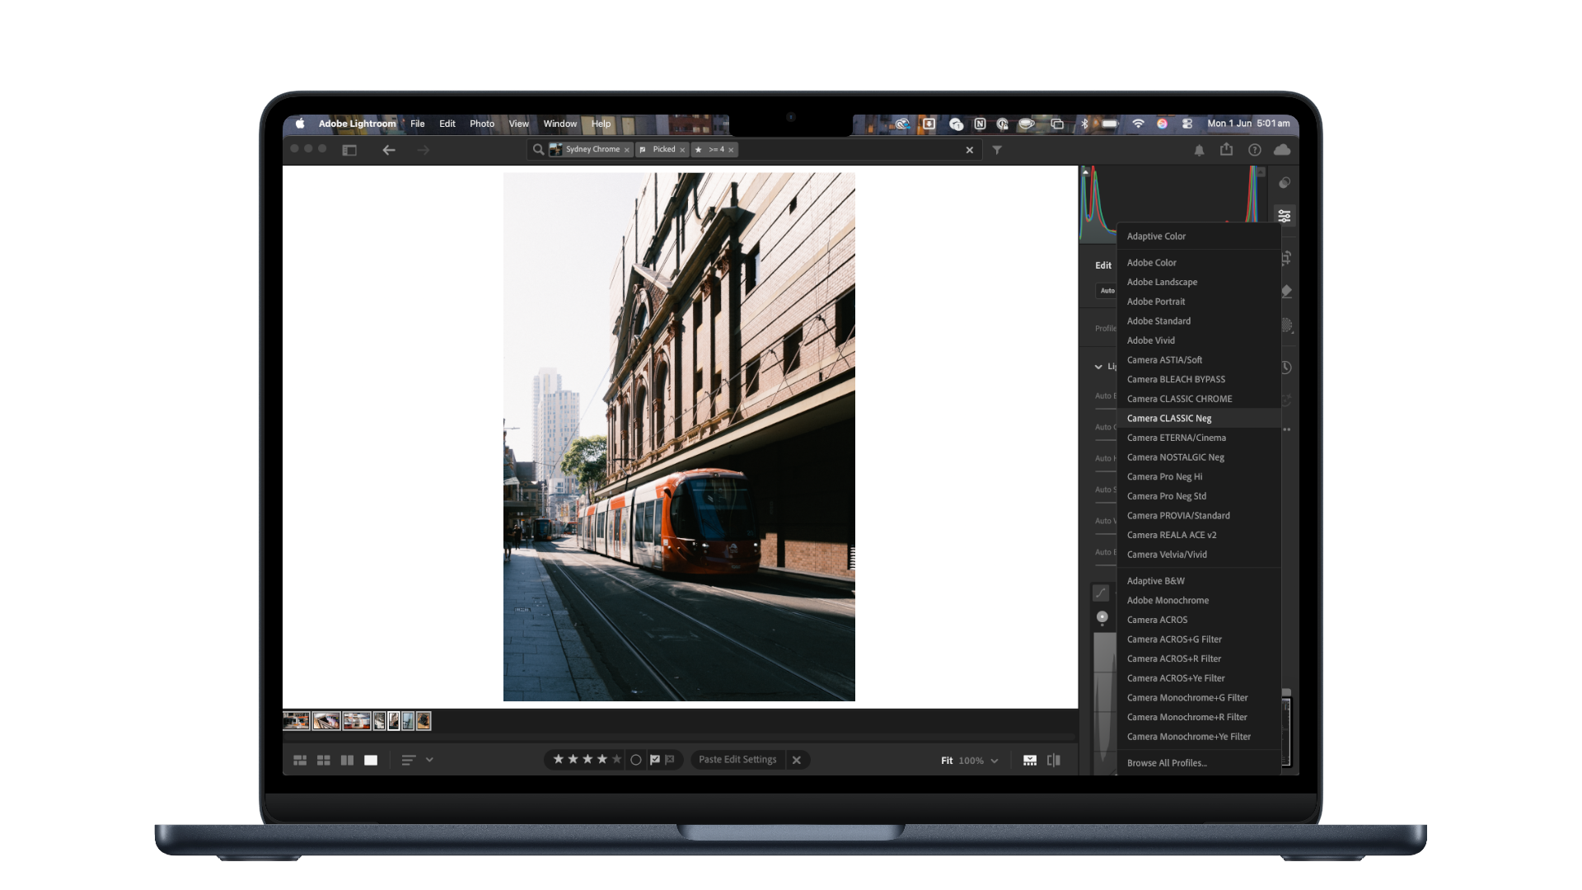This screenshot has width=1582, height=890.
Task: Remove the Sydney Chrome search filter
Action: click(x=627, y=150)
